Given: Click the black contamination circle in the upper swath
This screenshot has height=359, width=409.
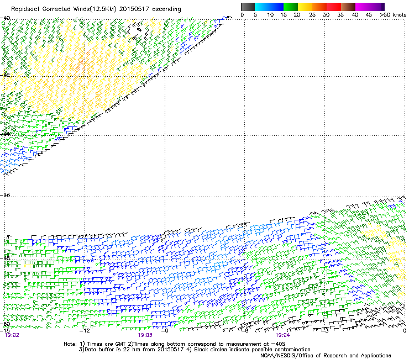Looking at the screenshot, I should [x=139, y=30].
